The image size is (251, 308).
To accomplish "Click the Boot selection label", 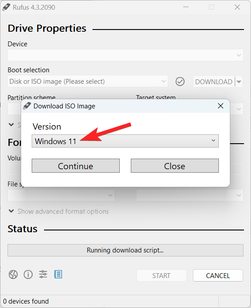I will point(29,70).
